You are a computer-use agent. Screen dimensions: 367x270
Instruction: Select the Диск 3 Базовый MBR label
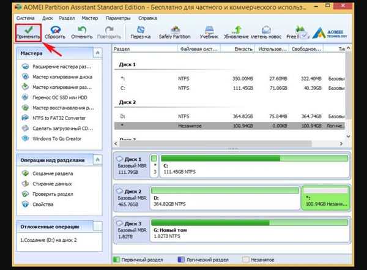pyautogui.click(x=132, y=230)
